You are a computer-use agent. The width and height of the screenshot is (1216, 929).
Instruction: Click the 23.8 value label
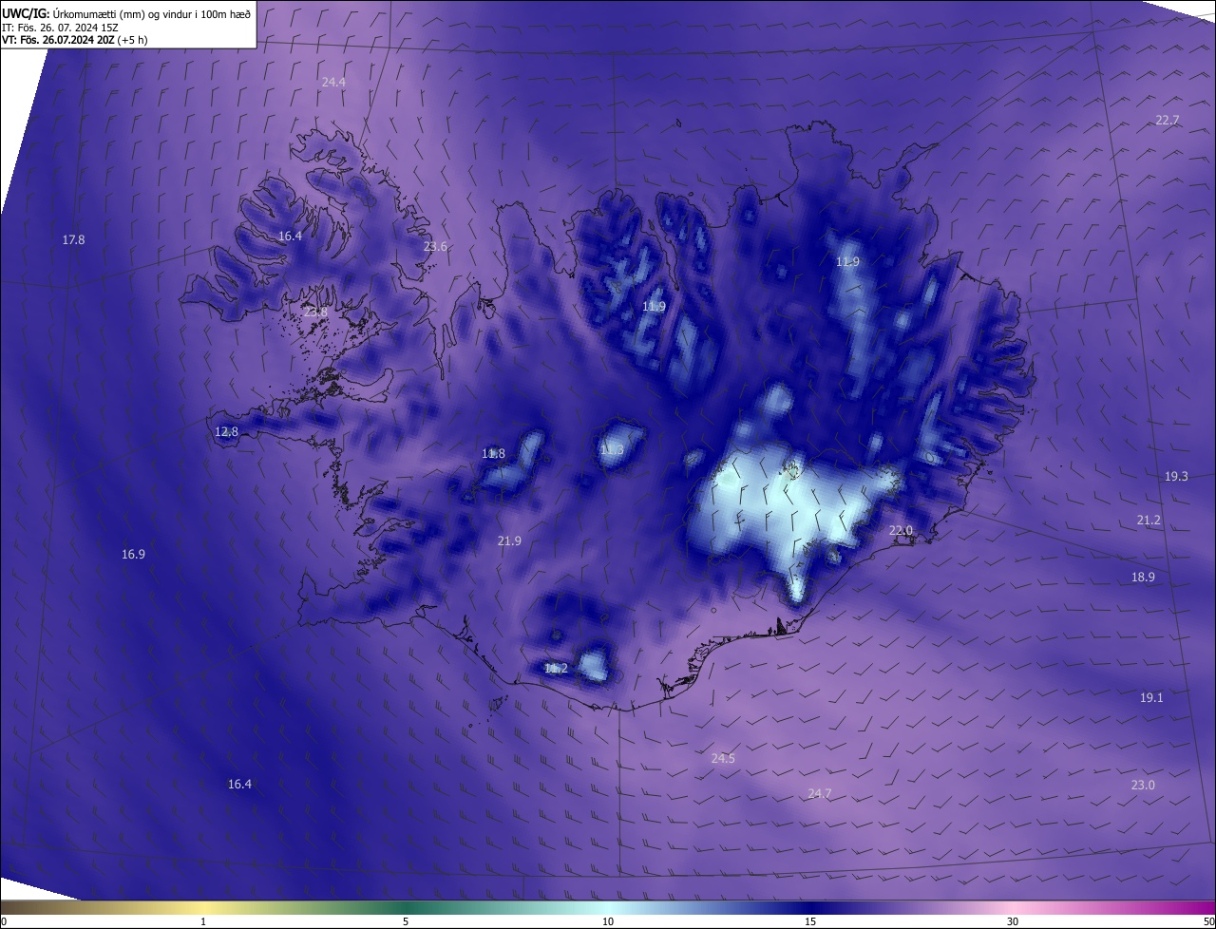(315, 313)
